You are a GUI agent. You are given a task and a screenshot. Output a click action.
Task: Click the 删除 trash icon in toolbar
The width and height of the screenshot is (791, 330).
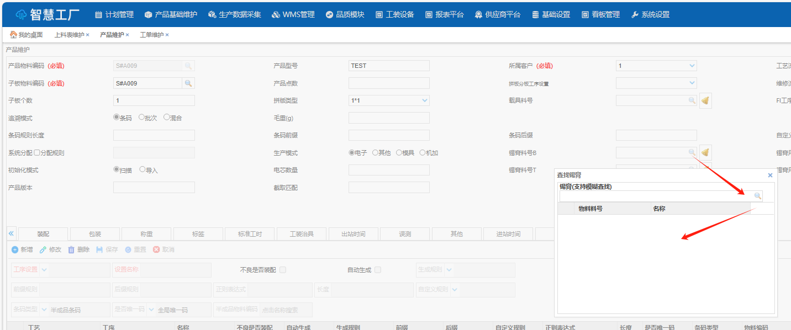[x=71, y=249]
